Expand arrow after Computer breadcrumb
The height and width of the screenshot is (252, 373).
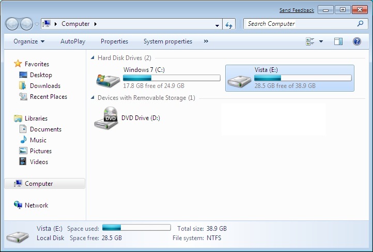pos(96,24)
